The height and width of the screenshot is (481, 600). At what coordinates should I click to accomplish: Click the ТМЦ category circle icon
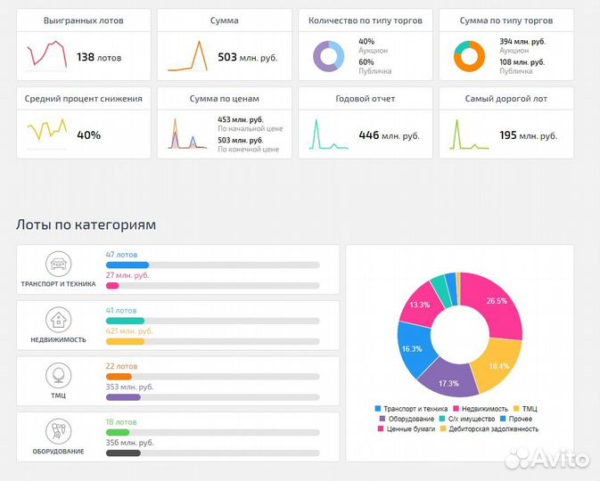58,374
